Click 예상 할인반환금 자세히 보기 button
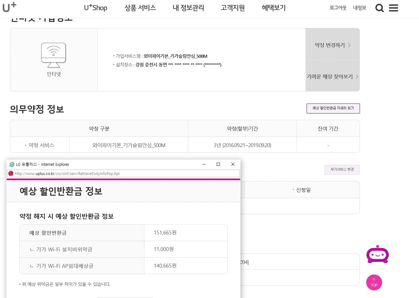Viewport: 419px width, 298px height. pos(333,108)
